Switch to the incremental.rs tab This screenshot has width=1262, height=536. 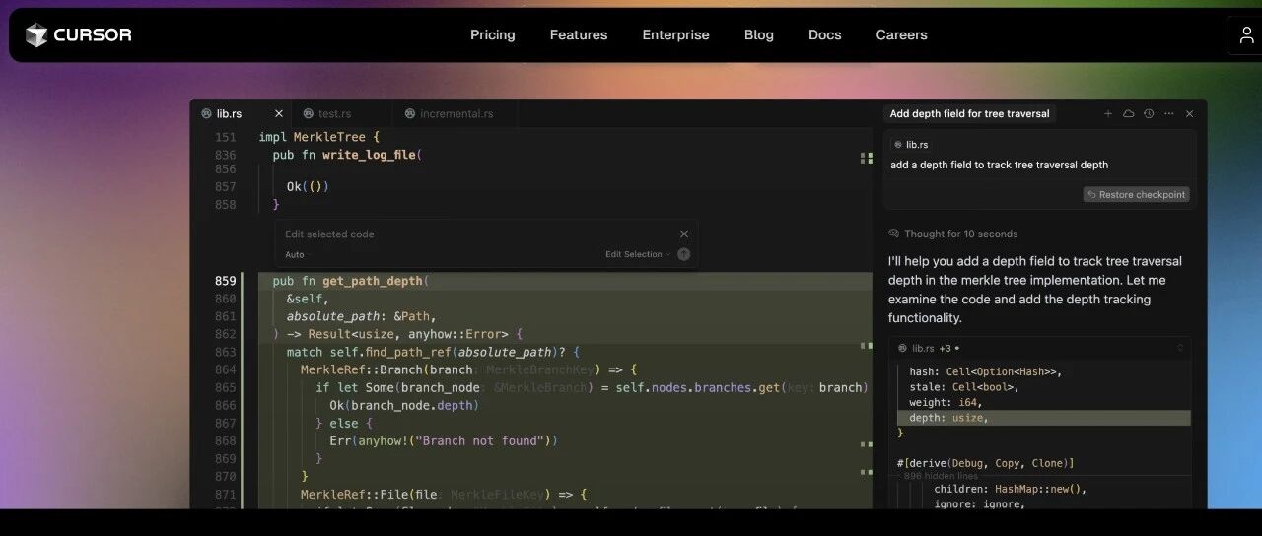pos(449,114)
